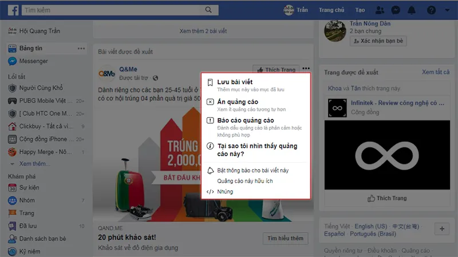The height and width of the screenshot is (257, 458).
Task: Expand the account dropdown arrow
Action: [x=447, y=10]
